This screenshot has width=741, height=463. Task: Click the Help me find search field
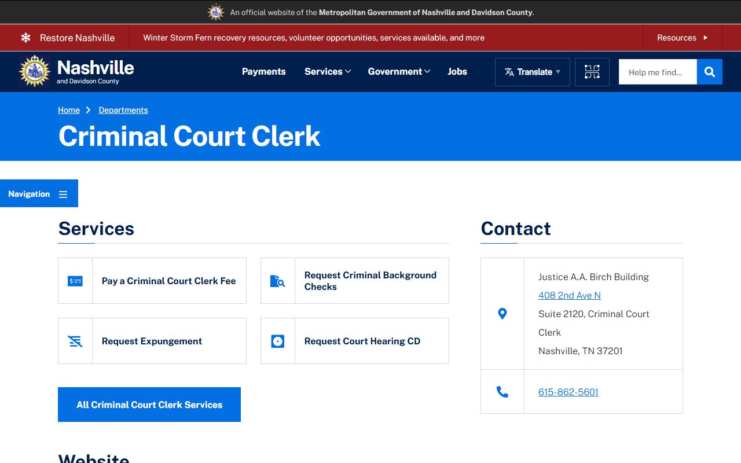pyautogui.click(x=658, y=72)
